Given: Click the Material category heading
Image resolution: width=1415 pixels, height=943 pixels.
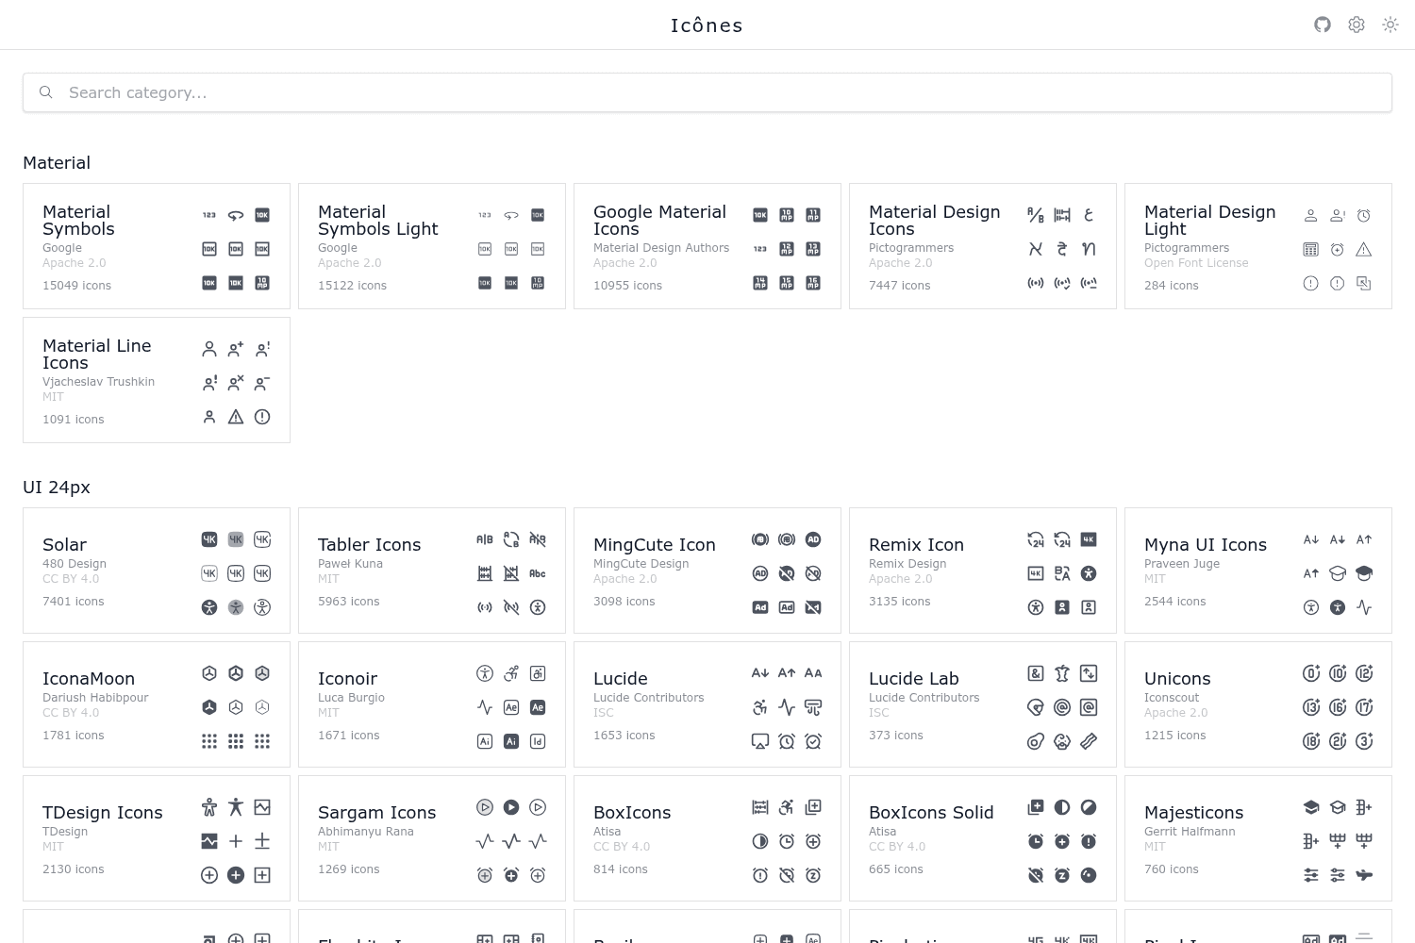Looking at the screenshot, I should [57, 163].
